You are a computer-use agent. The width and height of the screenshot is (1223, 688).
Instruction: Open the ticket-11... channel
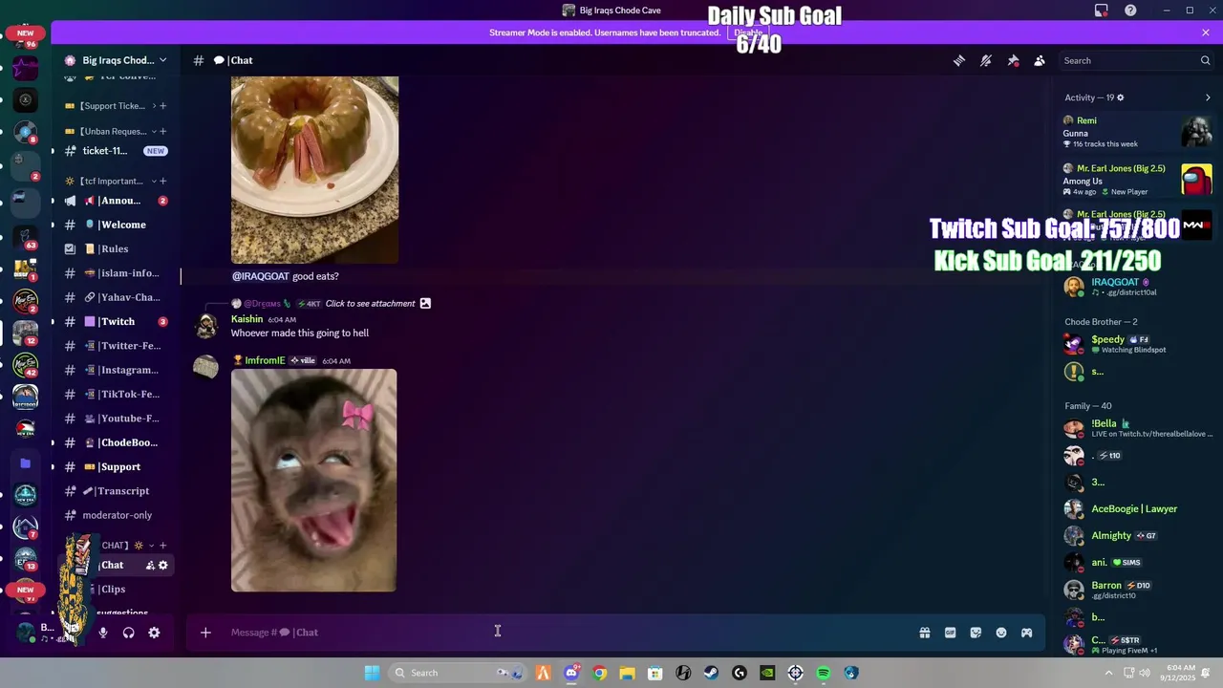[116, 151]
